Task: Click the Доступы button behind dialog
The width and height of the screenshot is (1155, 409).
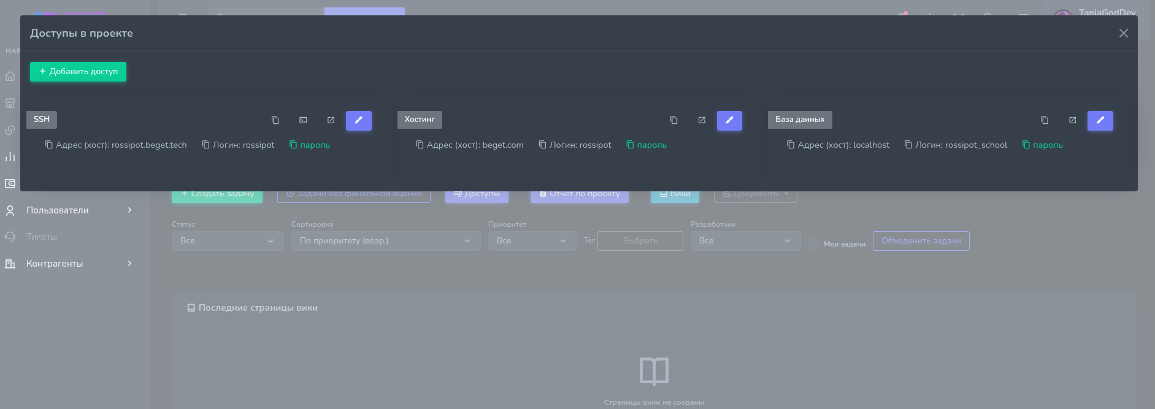Action: (x=477, y=196)
